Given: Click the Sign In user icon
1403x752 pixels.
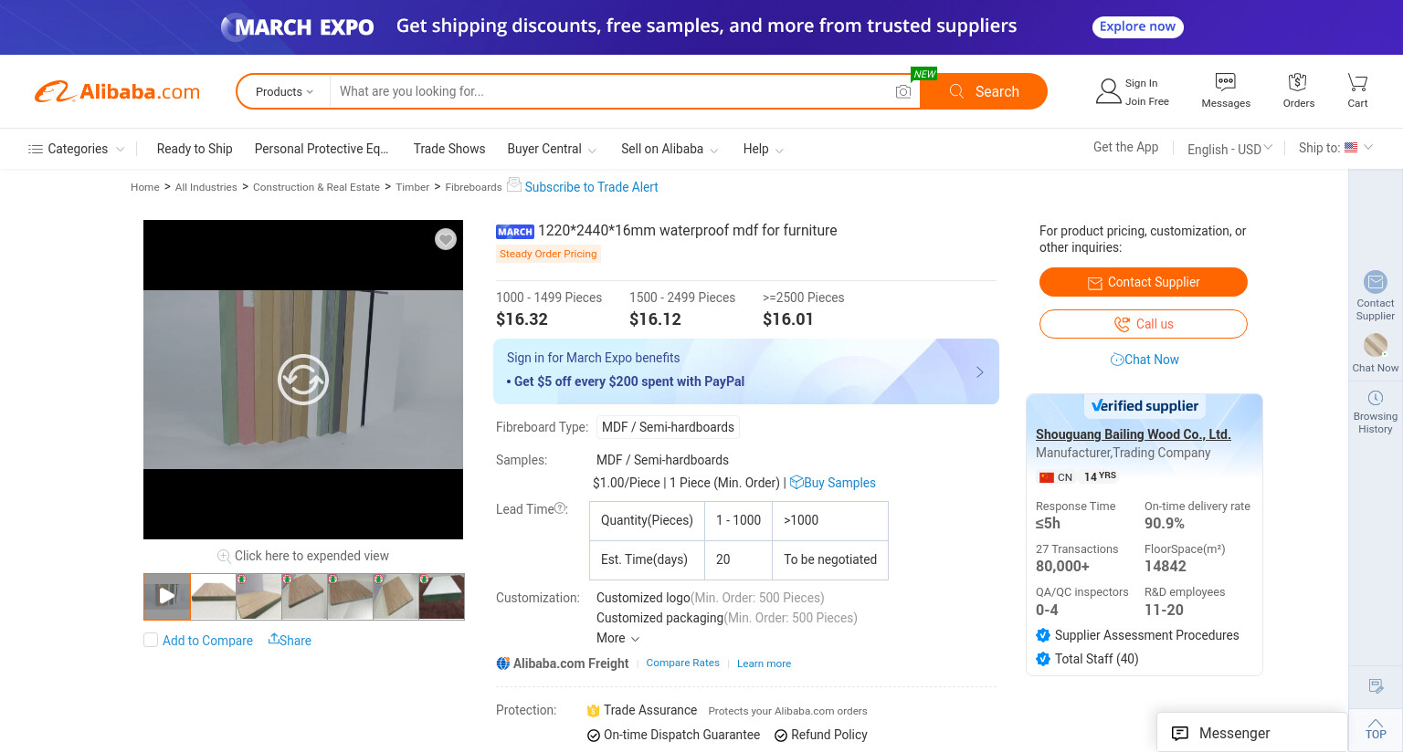Looking at the screenshot, I should coord(1108,91).
